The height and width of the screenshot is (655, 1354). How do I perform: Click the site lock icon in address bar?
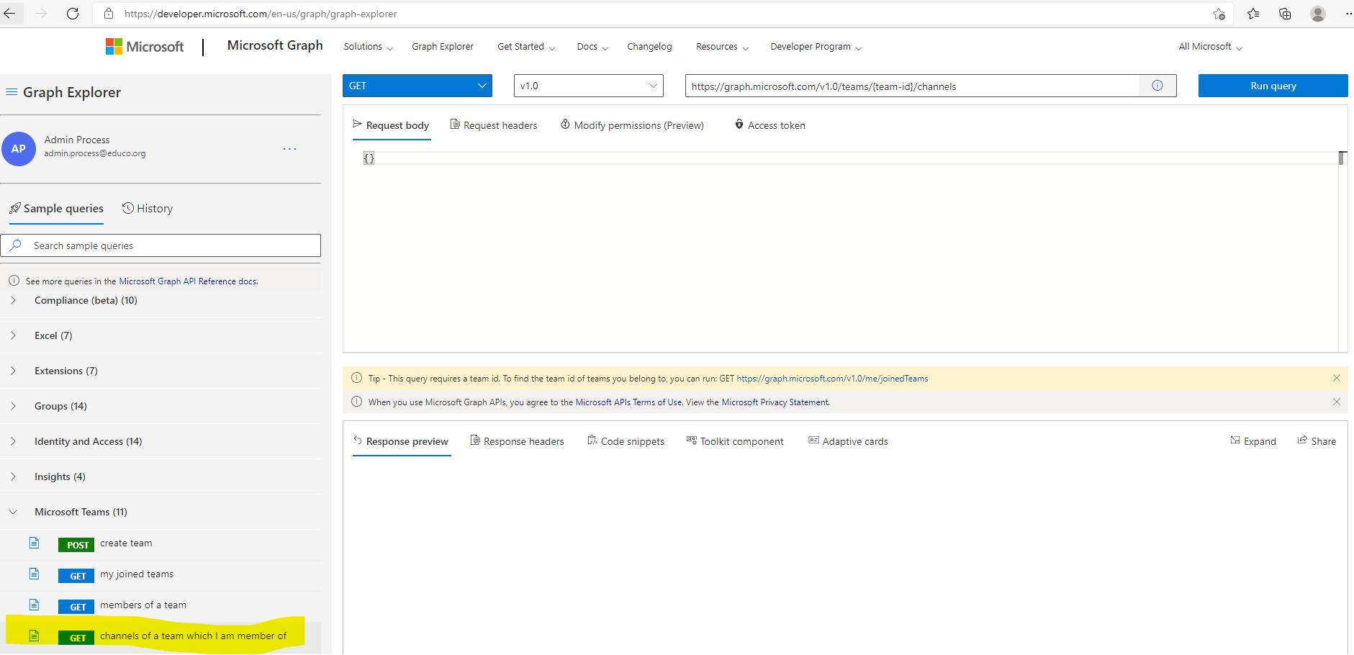click(x=109, y=14)
